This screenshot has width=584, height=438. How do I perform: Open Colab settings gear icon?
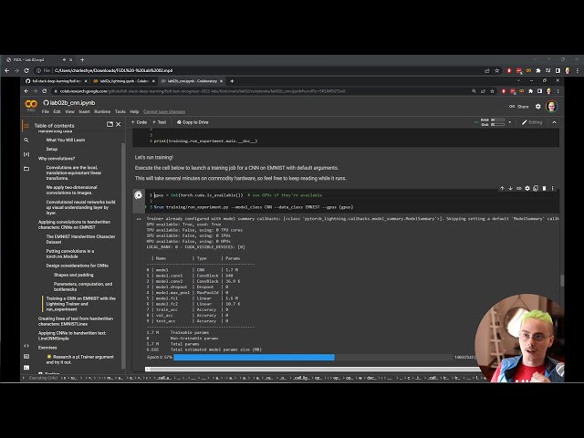click(x=538, y=107)
